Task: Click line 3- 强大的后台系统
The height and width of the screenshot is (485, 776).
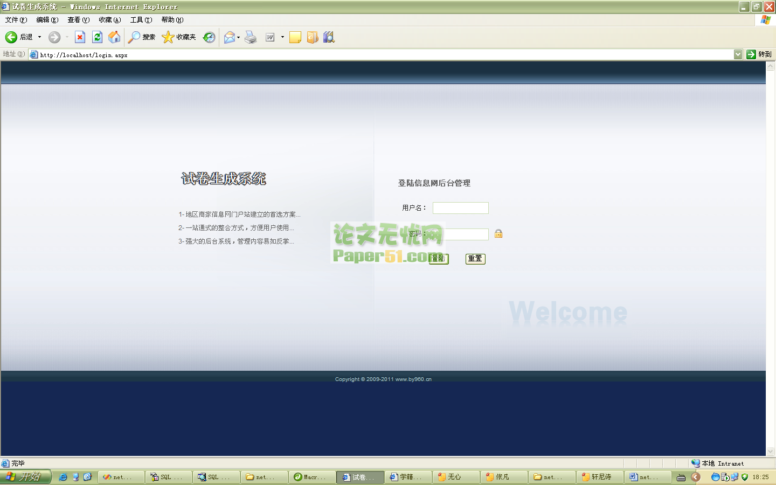Action: click(236, 241)
